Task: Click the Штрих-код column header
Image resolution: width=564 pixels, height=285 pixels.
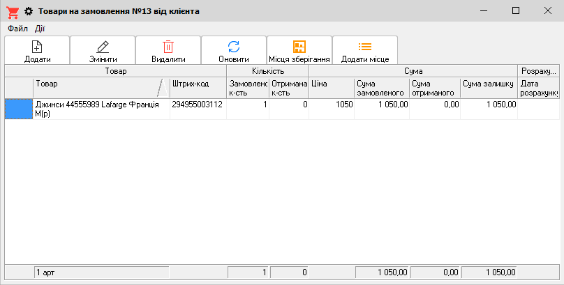Action: 198,88
